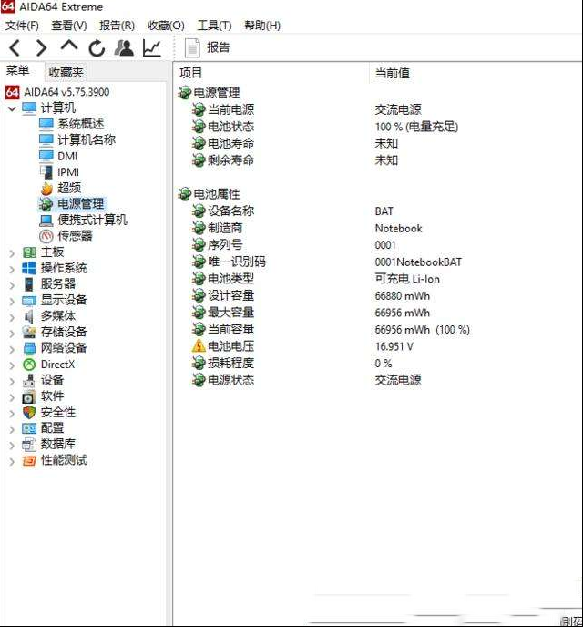
Task: Click 存储设备 drive icon
Action: pos(29,333)
